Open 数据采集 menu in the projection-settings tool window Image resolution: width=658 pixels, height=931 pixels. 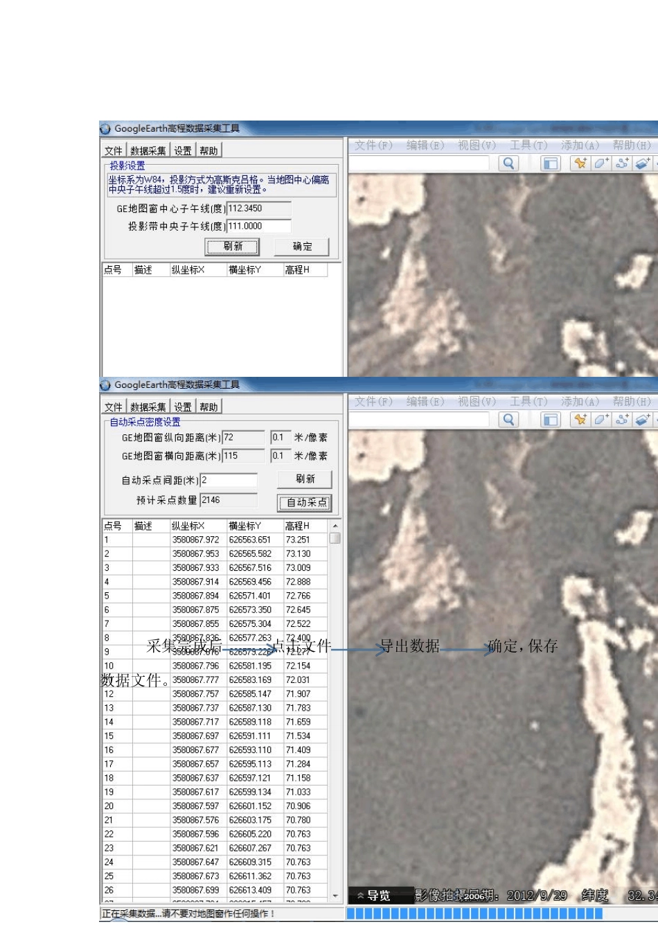pyautogui.click(x=148, y=151)
